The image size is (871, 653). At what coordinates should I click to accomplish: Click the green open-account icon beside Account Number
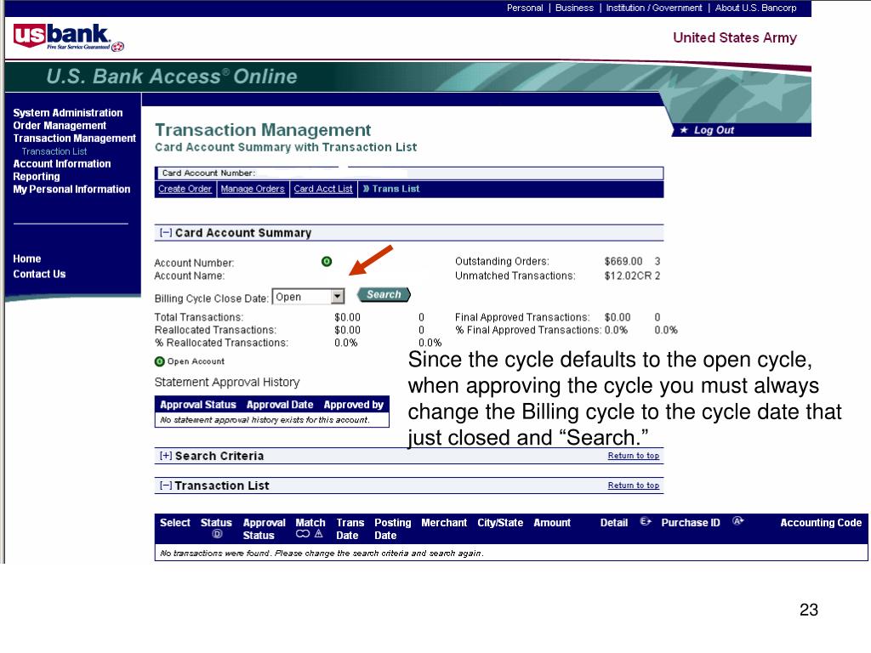pos(327,262)
